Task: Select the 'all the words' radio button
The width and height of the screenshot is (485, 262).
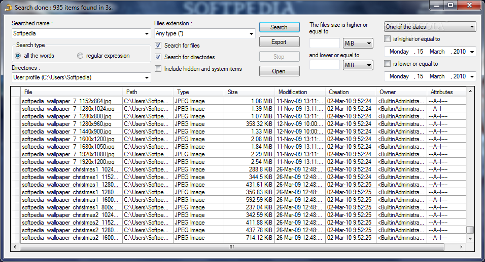Action: click(18, 56)
